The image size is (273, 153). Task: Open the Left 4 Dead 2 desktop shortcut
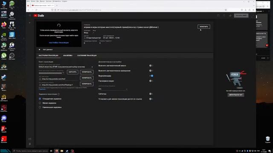click(4, 98)
